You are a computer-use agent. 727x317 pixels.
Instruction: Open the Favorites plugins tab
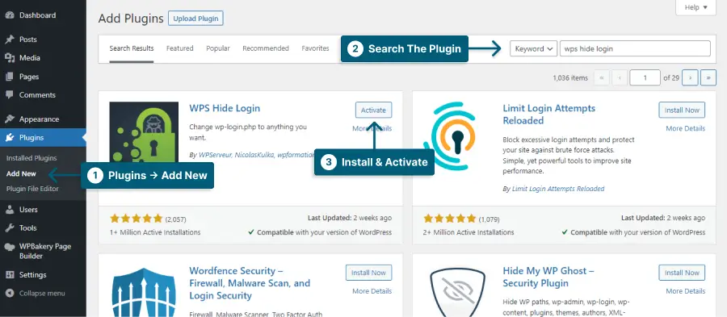315,48
